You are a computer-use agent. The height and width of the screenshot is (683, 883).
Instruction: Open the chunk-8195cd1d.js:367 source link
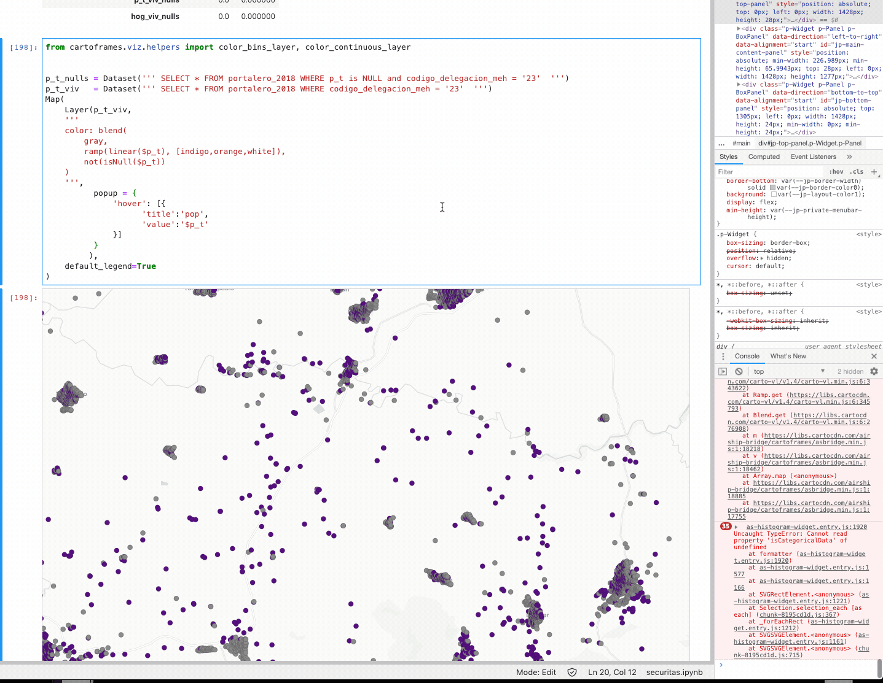point(798,615)
